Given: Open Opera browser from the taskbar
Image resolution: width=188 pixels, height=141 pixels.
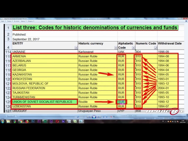Looking at the screenshot, I should (57, 121).
